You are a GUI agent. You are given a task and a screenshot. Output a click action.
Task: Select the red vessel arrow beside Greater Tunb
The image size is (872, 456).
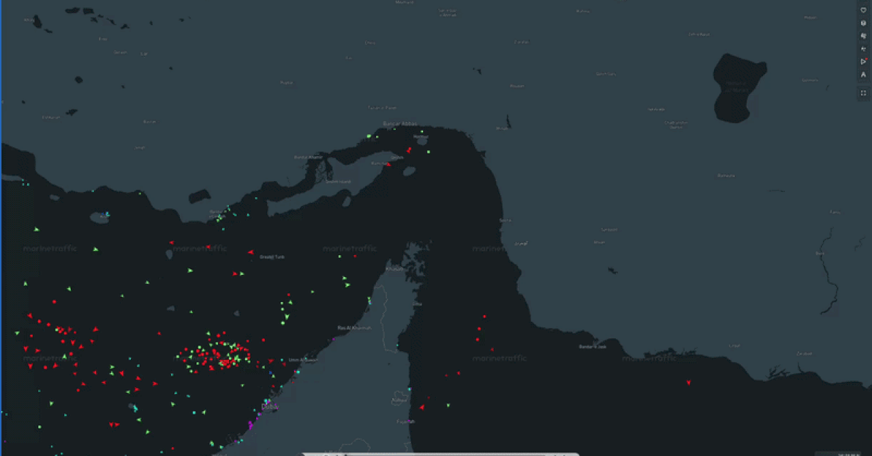(x=251, y=253)
